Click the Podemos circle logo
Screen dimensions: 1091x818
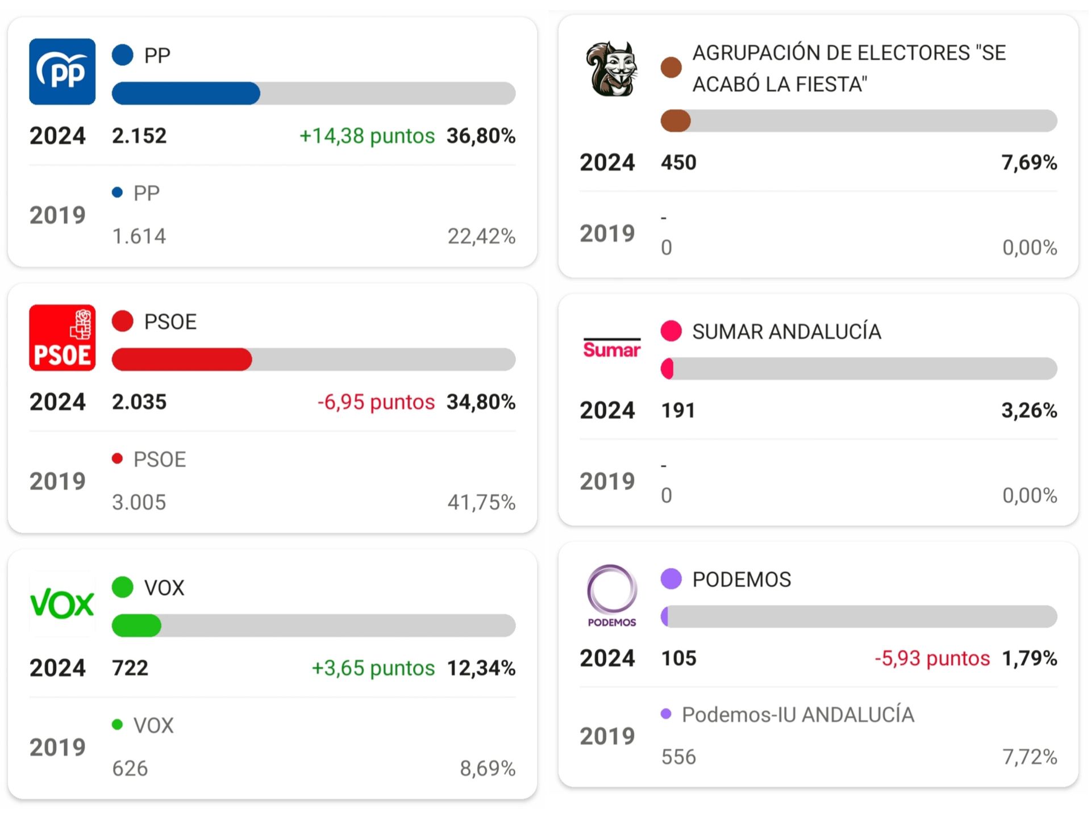coord(611,595)
